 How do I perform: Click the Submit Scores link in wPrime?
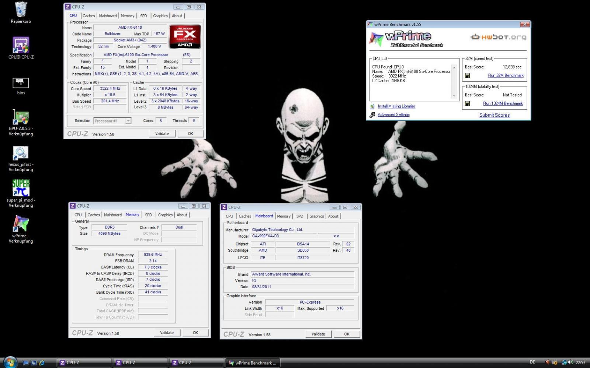coord(494,115)
